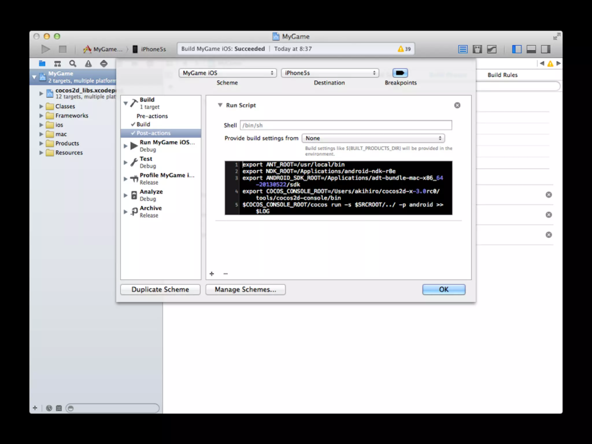This screenshot has width=592, height=444.
Task: Toggle the Breakpoints button
Action: coord(400,73)
